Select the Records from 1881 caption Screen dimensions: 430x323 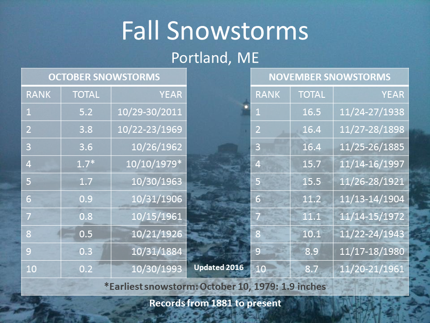tap(215, 303)
